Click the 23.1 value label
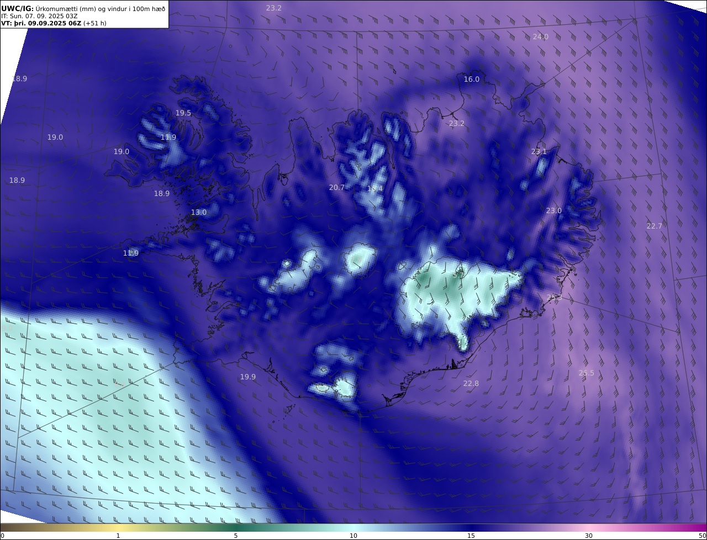 tap(539, 151)
